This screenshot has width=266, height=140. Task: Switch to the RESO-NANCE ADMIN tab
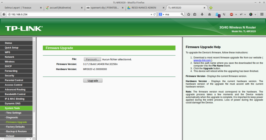point(146,8)
